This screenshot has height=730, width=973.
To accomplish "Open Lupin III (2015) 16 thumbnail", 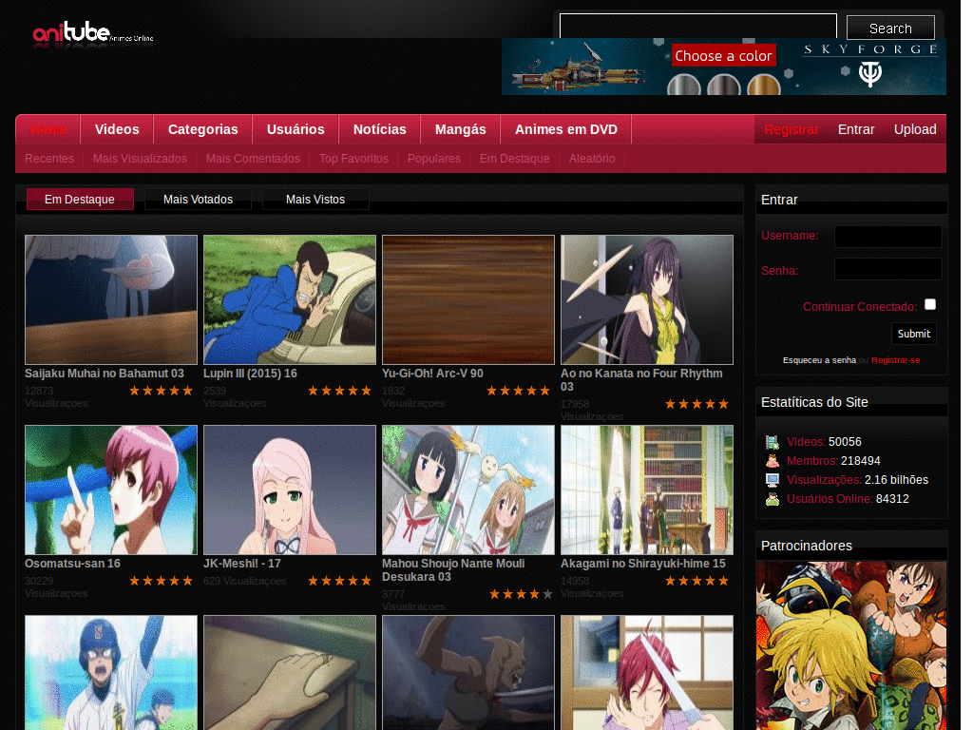I will [290, 299].
